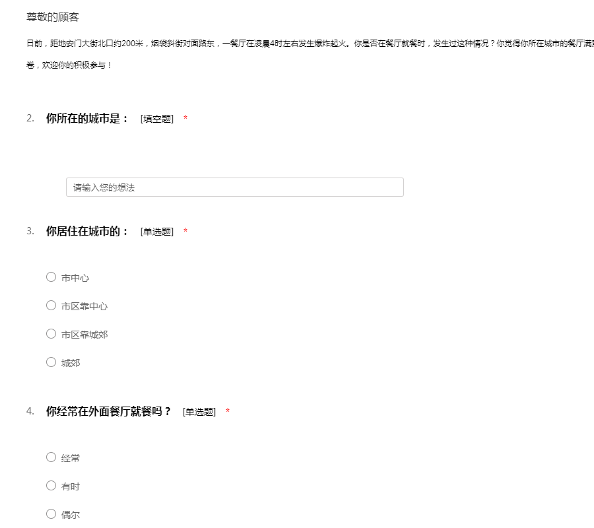Choose the '有时' radio option
594x528 pixels.
pos(51,486)
